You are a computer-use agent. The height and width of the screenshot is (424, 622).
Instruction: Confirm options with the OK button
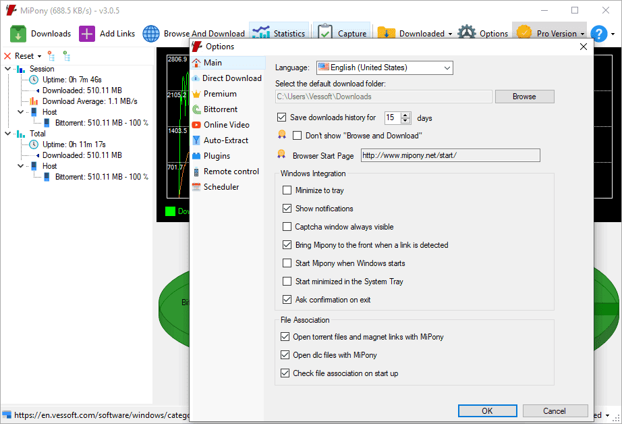488,411
